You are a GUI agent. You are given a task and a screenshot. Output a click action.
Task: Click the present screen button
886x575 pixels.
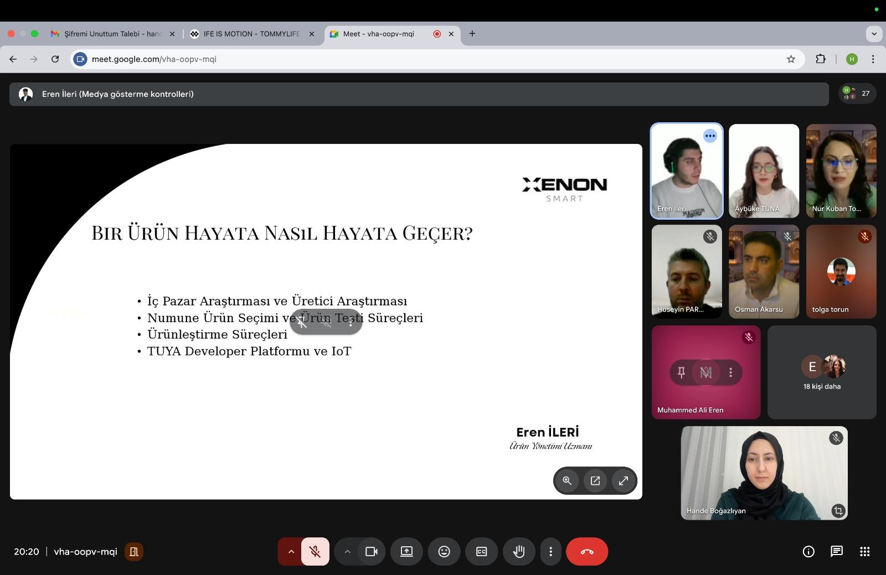(407, 552)
